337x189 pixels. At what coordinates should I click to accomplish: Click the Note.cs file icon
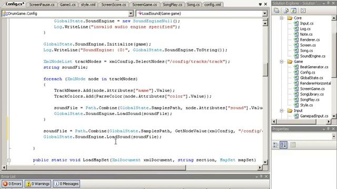[x=296, y=34]
